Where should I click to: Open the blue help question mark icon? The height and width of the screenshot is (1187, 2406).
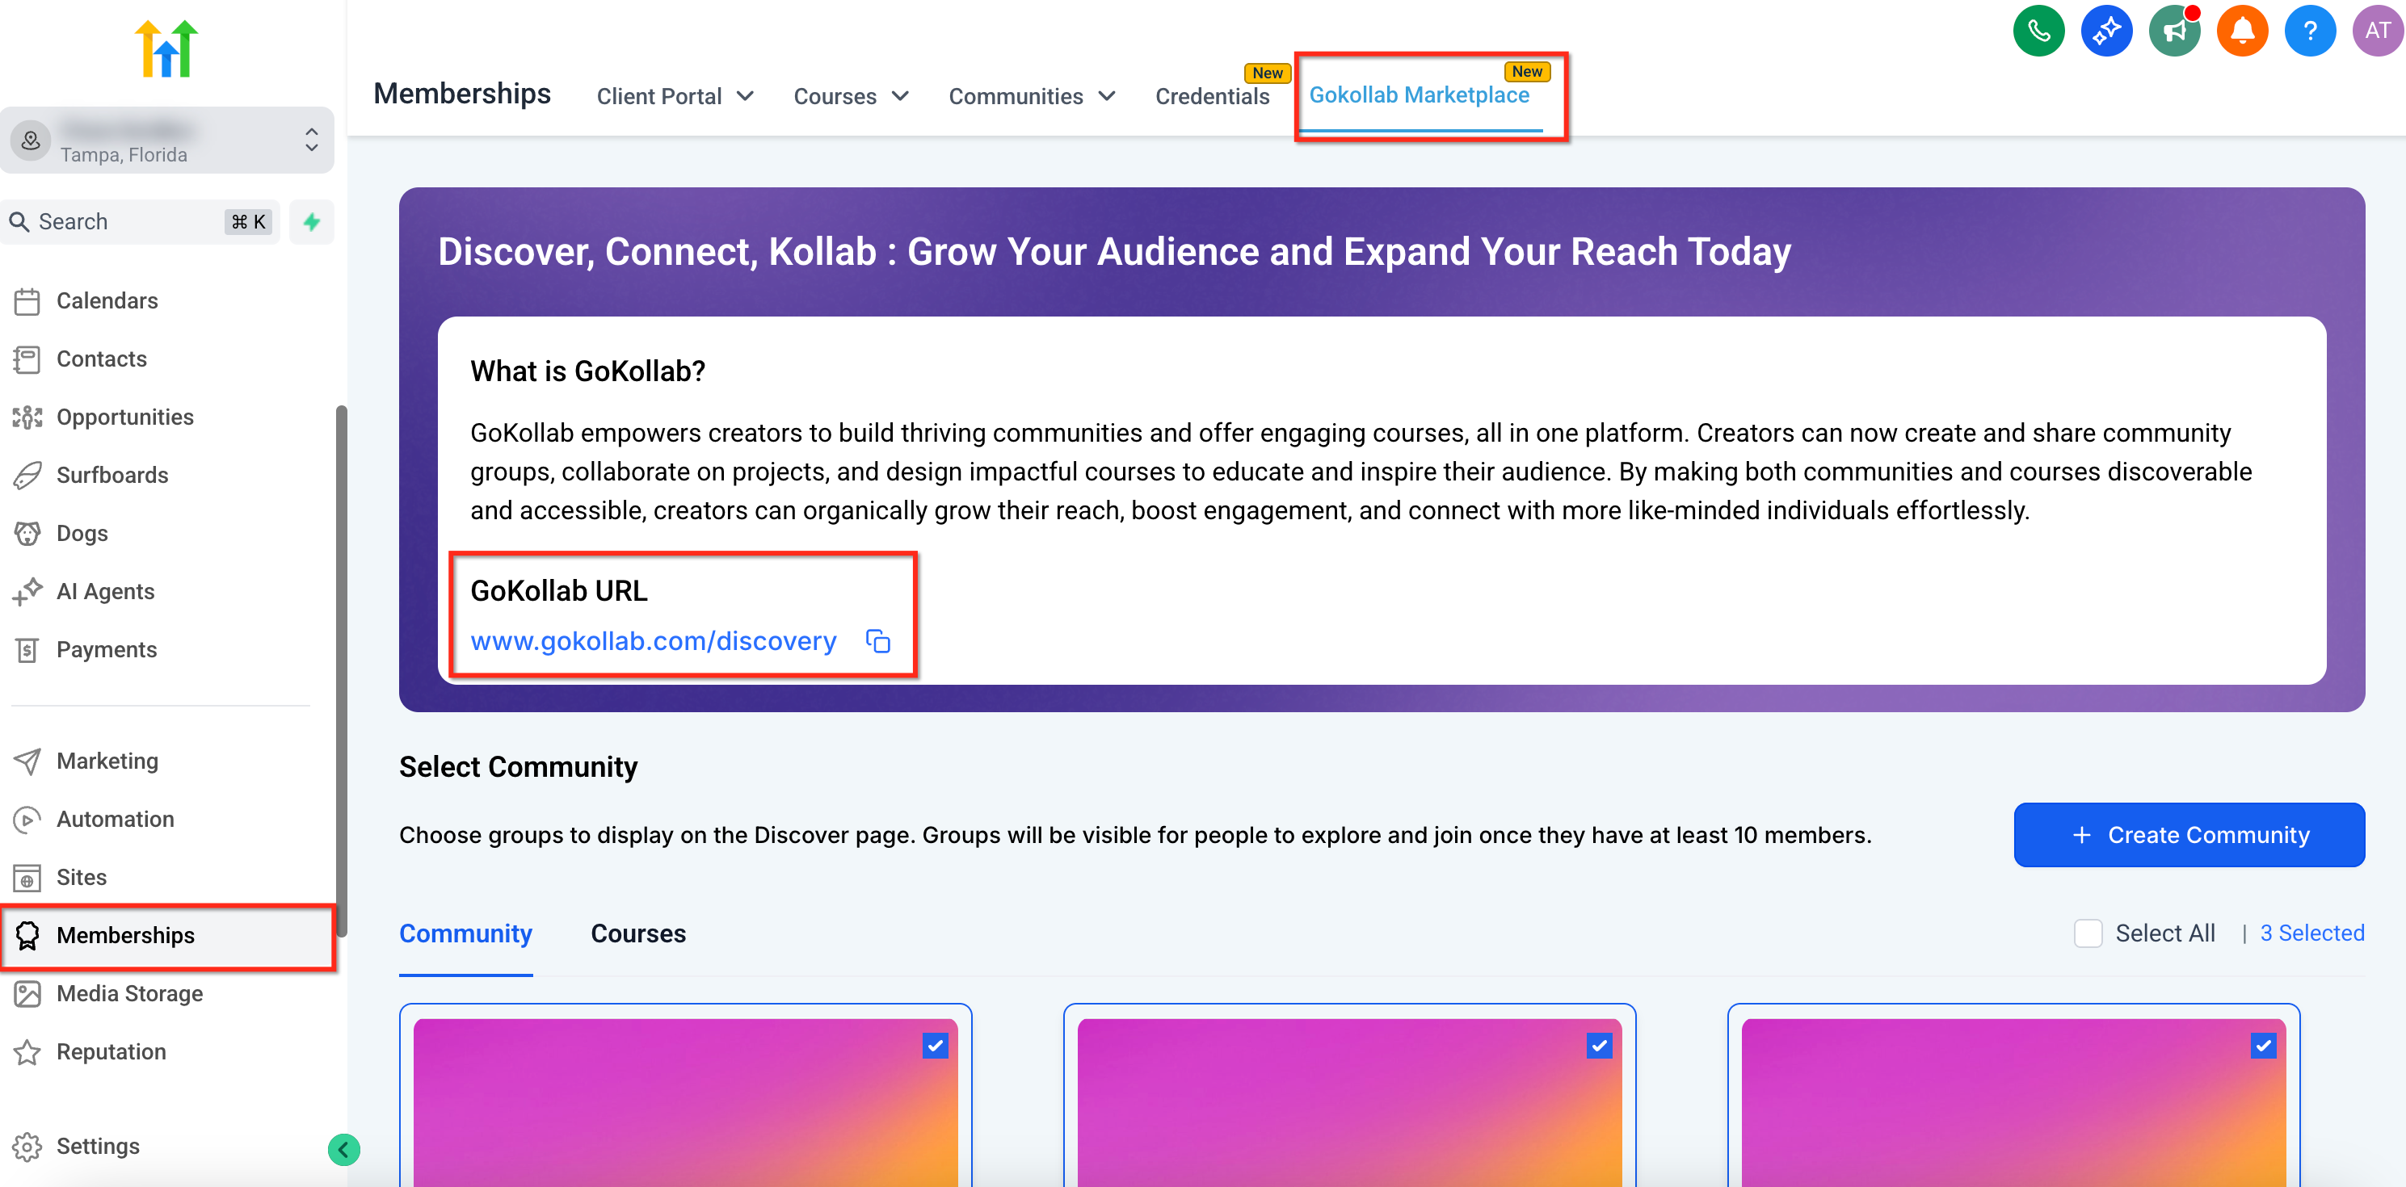2309,31
